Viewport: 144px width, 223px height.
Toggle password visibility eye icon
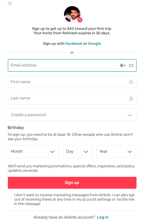[x=130, y=115]
